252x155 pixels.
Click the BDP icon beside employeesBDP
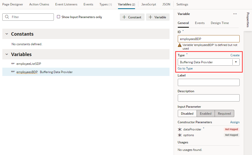tap(13, 72)
